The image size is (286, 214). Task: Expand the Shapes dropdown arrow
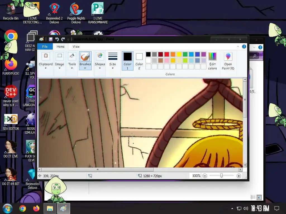coord(100,68)
